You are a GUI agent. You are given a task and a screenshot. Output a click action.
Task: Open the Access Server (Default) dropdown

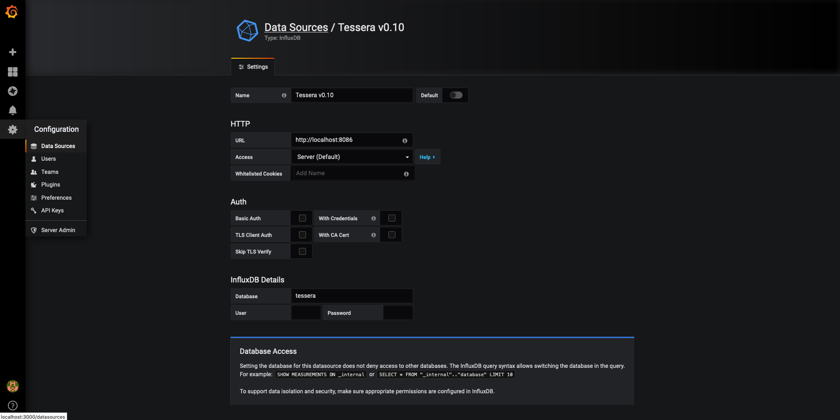pos(352,157)
